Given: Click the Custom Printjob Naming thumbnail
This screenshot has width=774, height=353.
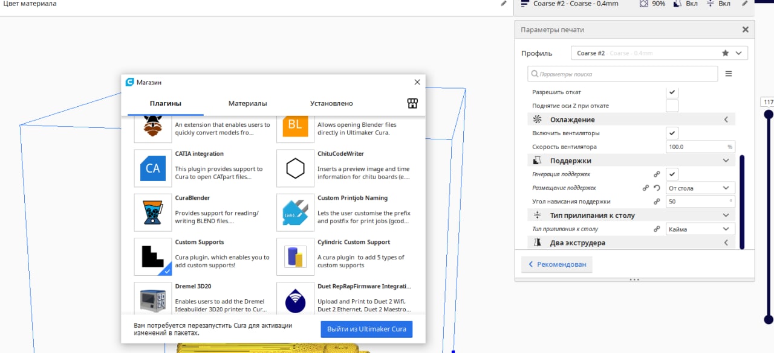Looking at the screenshot, I should 295,212.
